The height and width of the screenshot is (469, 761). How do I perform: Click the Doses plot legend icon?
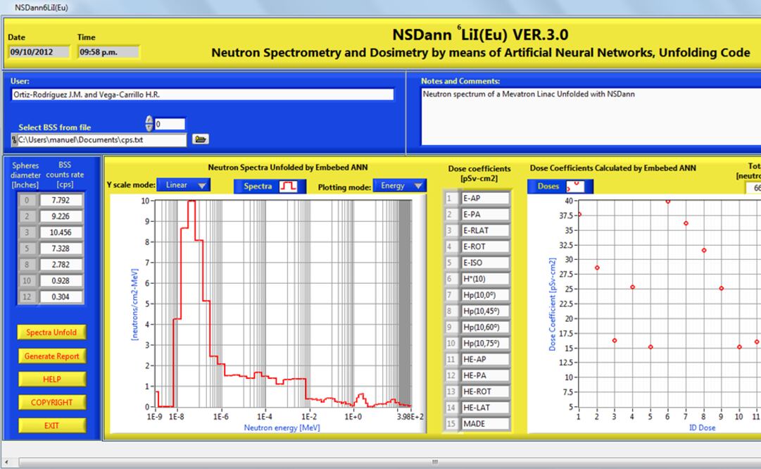click(x=572, y=186)
